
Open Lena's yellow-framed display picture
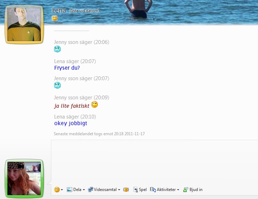(x=24, y=24)
